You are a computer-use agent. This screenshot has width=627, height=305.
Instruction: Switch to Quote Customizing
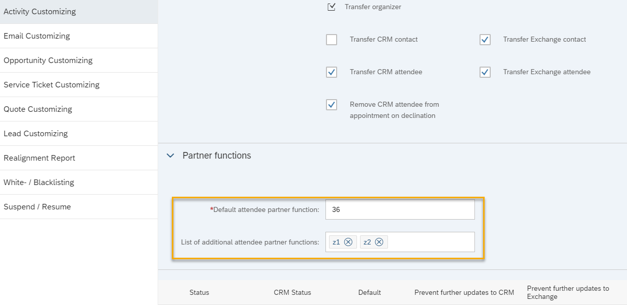(38, 109)
